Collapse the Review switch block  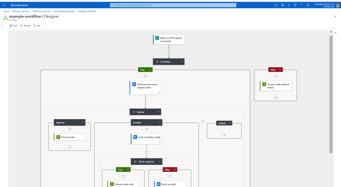159,112
